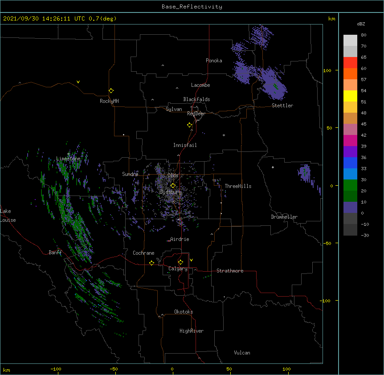
Task: Click the white plus marker northwest of Drumheller
Action: (273, 167)
